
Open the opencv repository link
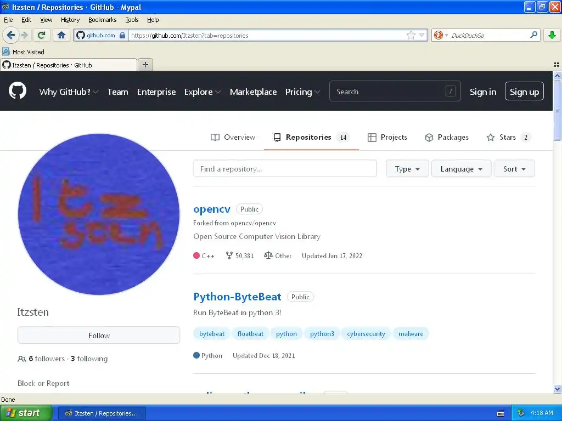click(x=212, y=209)
